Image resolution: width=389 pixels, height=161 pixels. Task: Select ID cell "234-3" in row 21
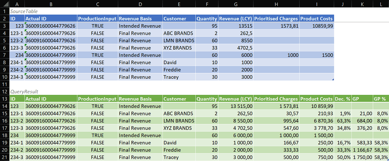tap(17, 157)
